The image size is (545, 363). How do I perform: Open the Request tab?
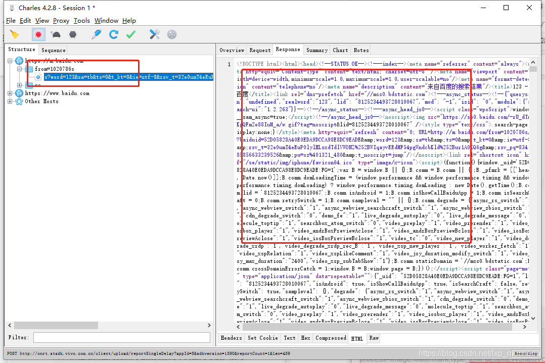[260, 50]
